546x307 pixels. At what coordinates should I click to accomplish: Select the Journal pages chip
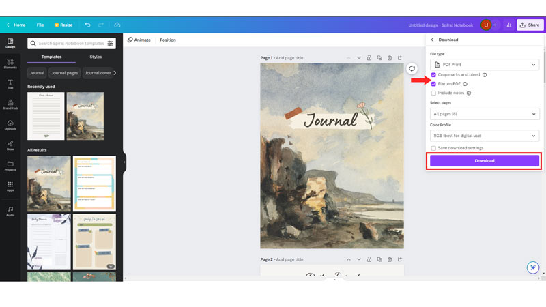tap(64, 73)
